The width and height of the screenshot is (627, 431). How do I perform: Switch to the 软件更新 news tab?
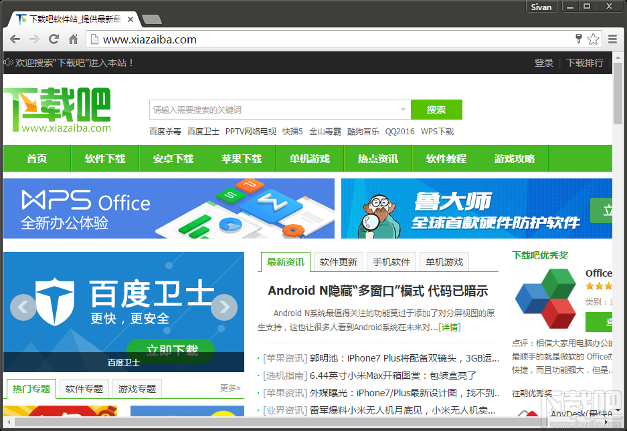(338, 261)
